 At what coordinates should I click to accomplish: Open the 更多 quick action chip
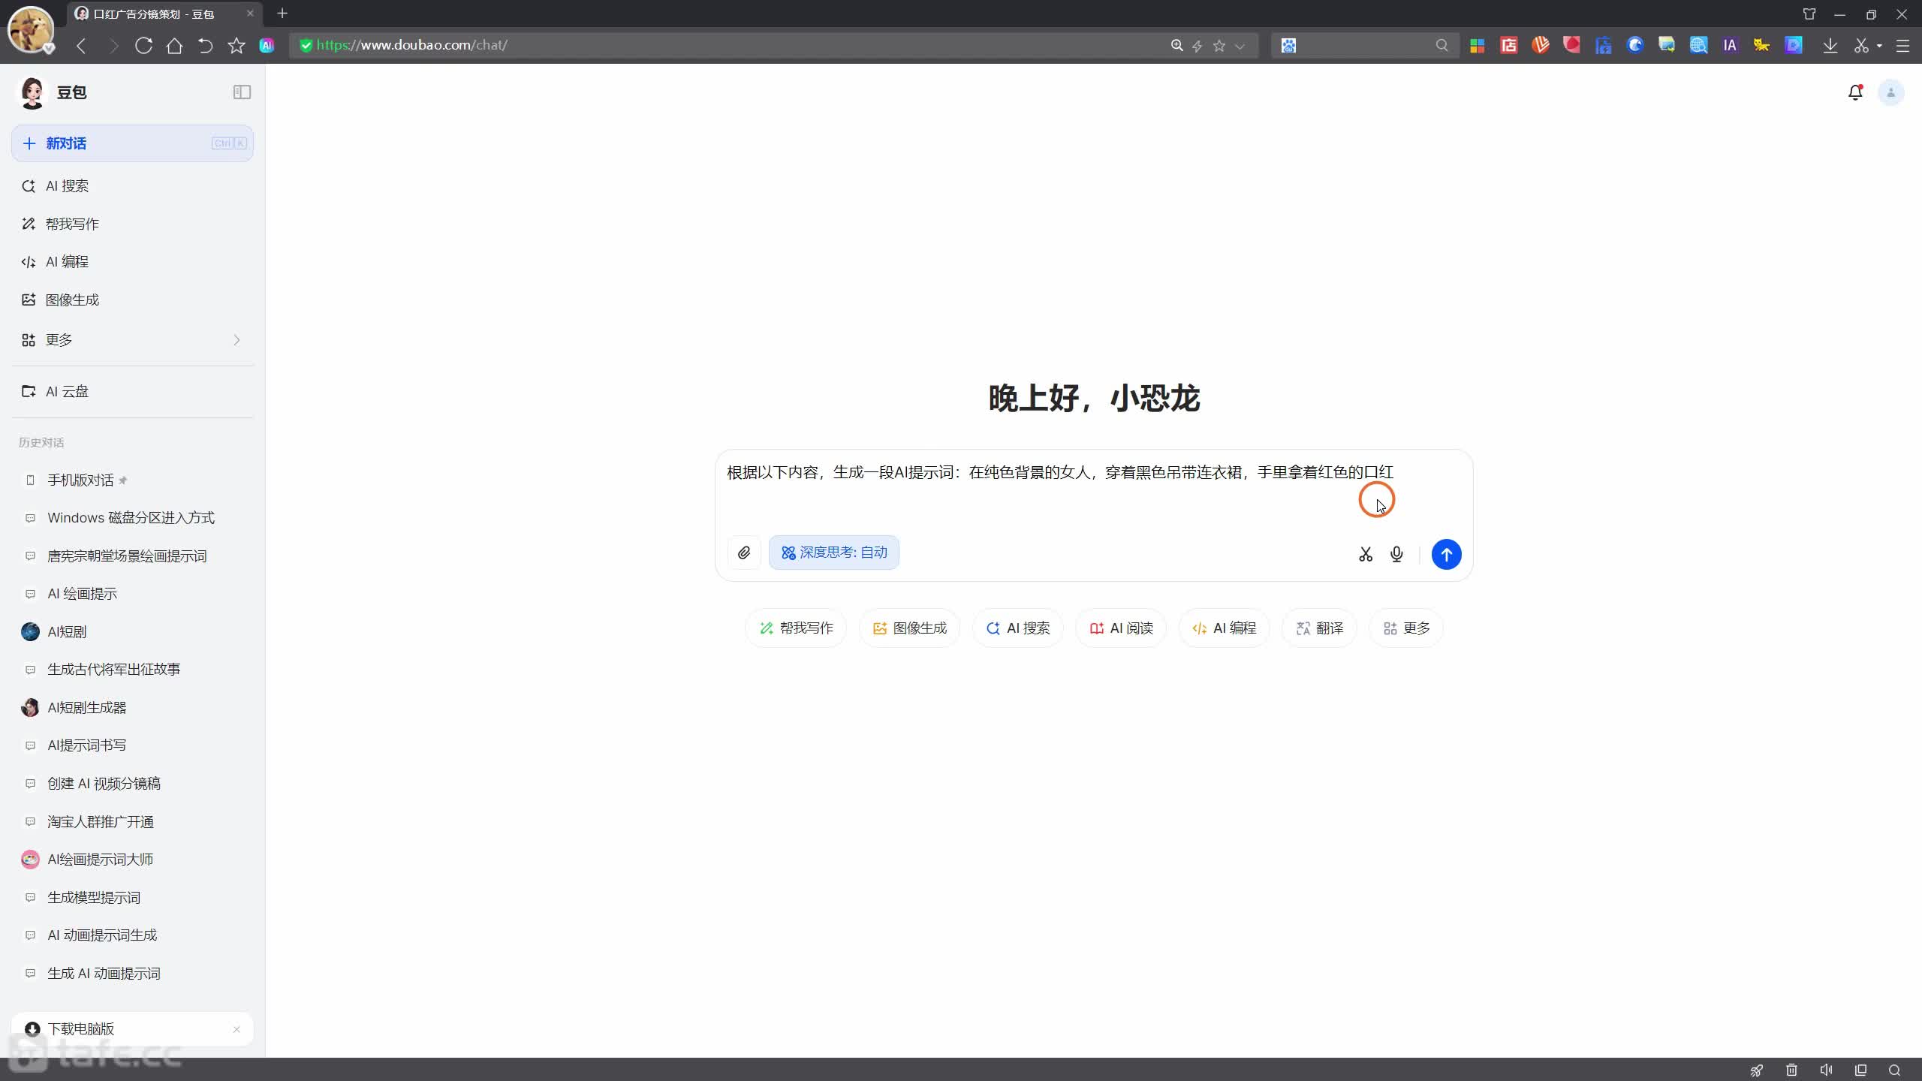pos(1406,628)
